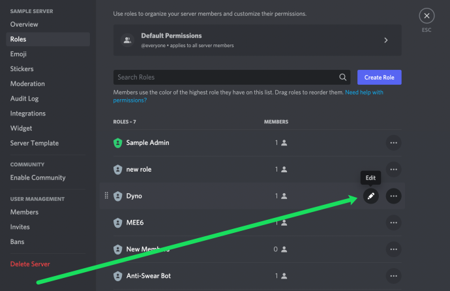Focus the Search Roles input field

(x=232, y=77)
